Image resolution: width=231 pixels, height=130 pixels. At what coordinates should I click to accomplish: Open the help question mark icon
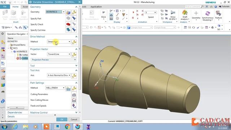tap(216, 6)
